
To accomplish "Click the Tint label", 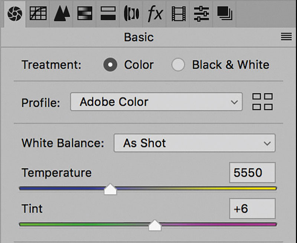I will (32, 209).
